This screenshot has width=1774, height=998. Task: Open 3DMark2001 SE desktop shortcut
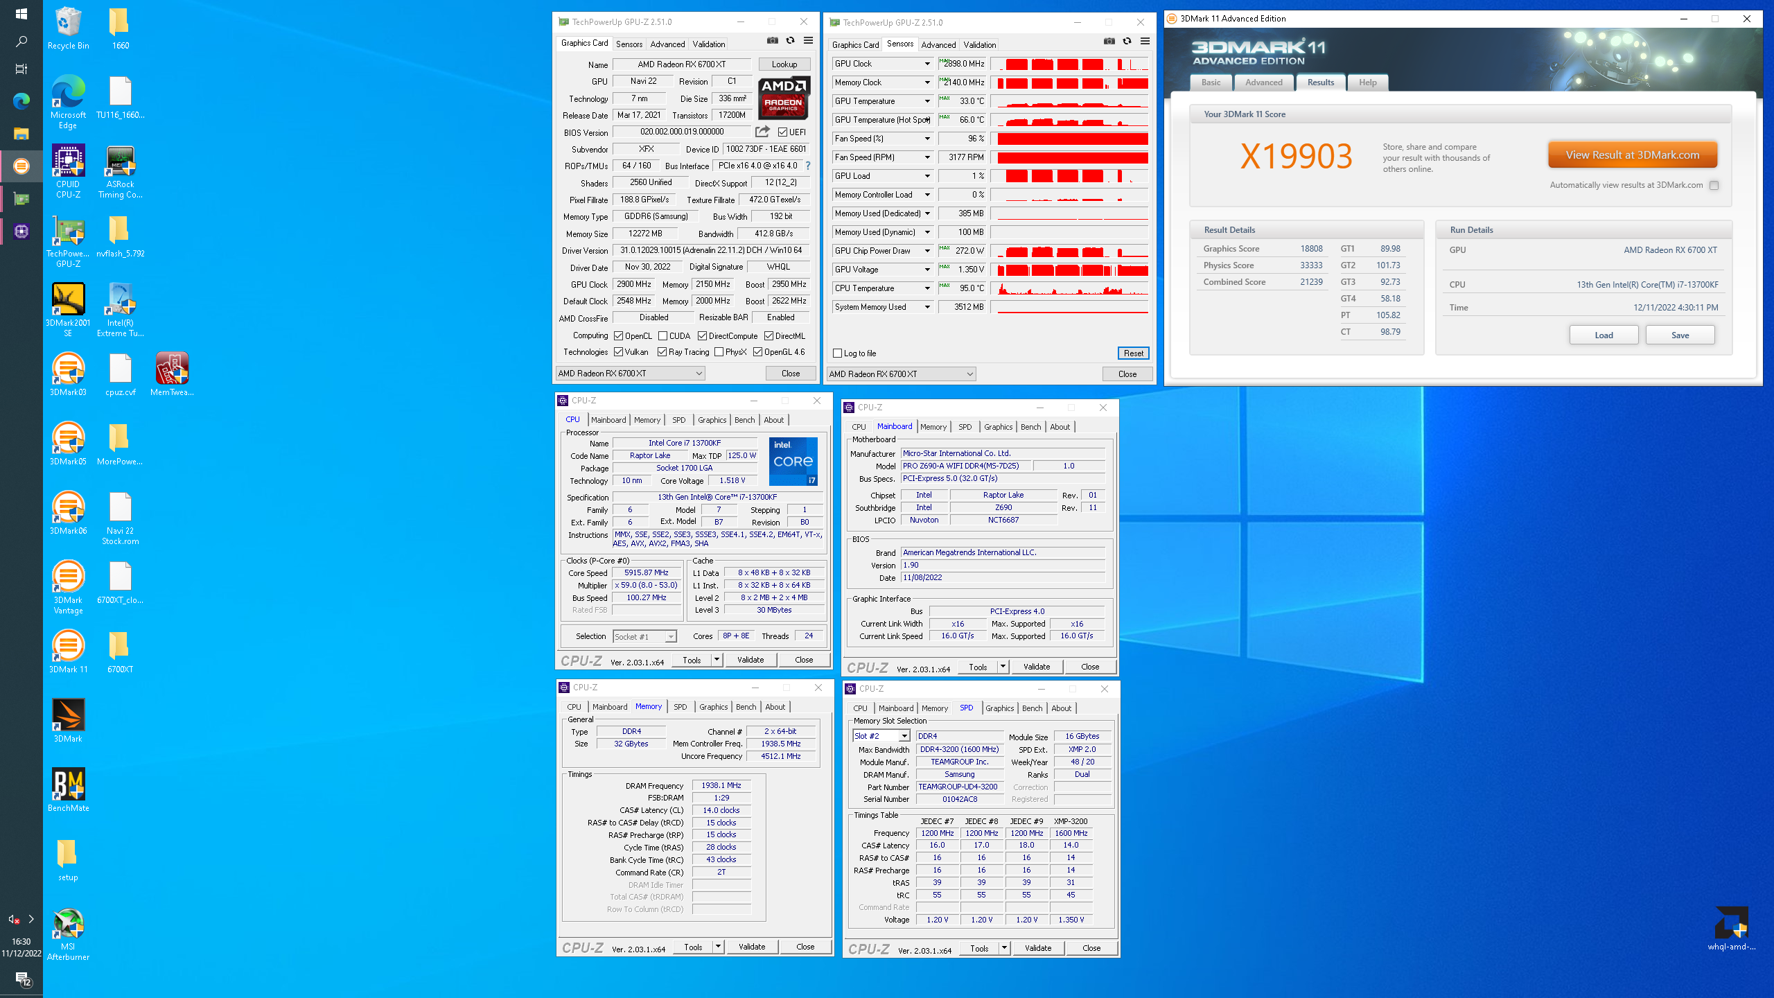point(68,310)
